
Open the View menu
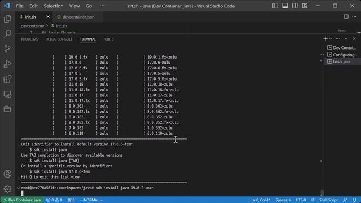tap(74, 6)
